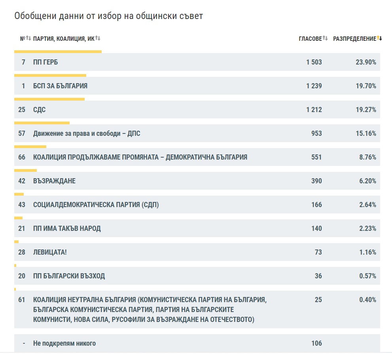Click the ГЛАСОВЕ column header text

tap(310, 38)
